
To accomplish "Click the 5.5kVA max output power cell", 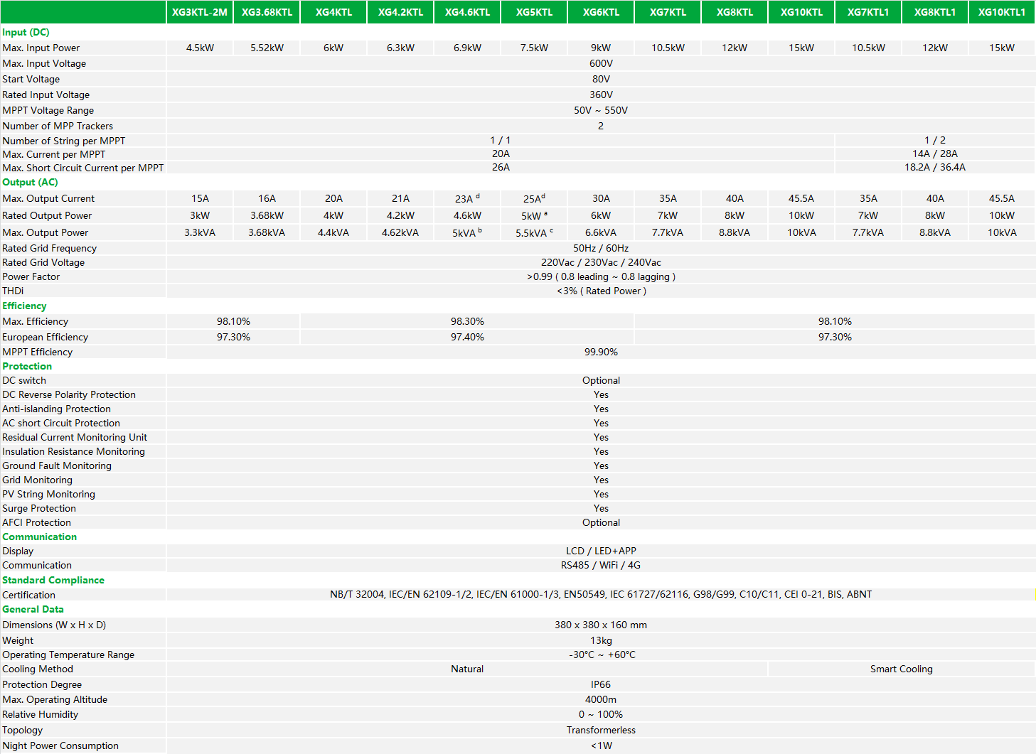I will tap(534, 232).
